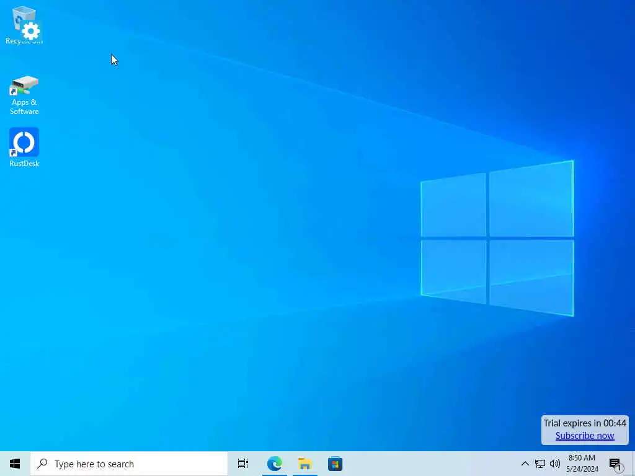
Task: Open File Explorer from the taskbar
Action: click(305, 464)
